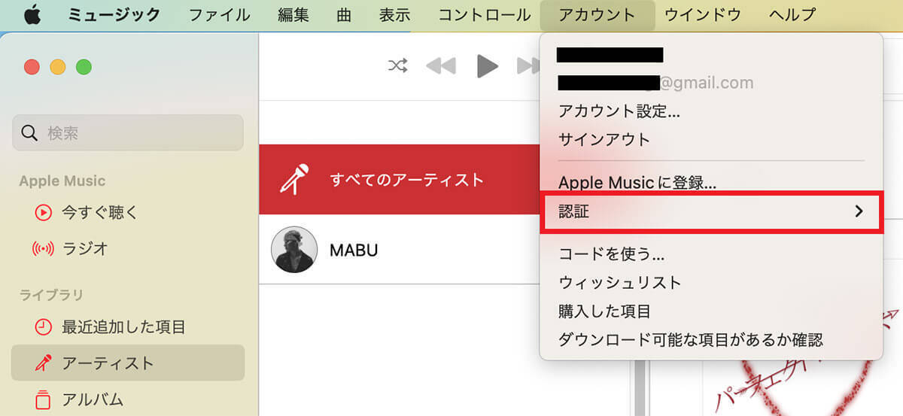
Task: Click the 最近追加した項目 clock icon
Action: pos(44,327)
